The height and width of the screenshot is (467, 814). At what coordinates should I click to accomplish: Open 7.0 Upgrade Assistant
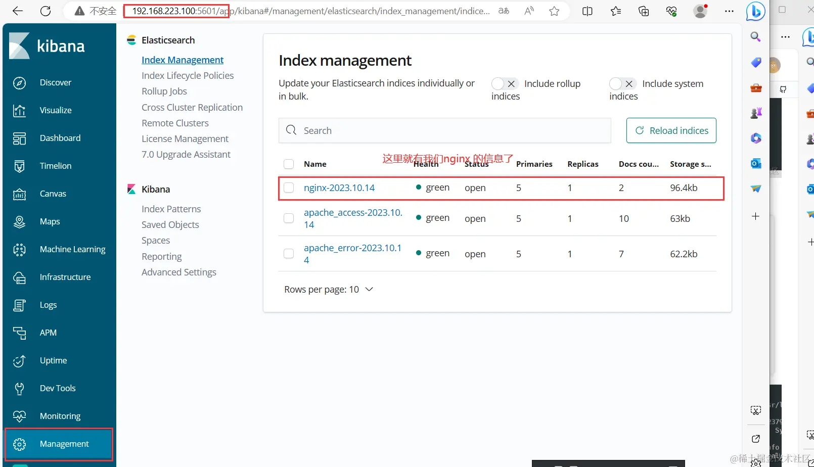[x=186, y=154]
